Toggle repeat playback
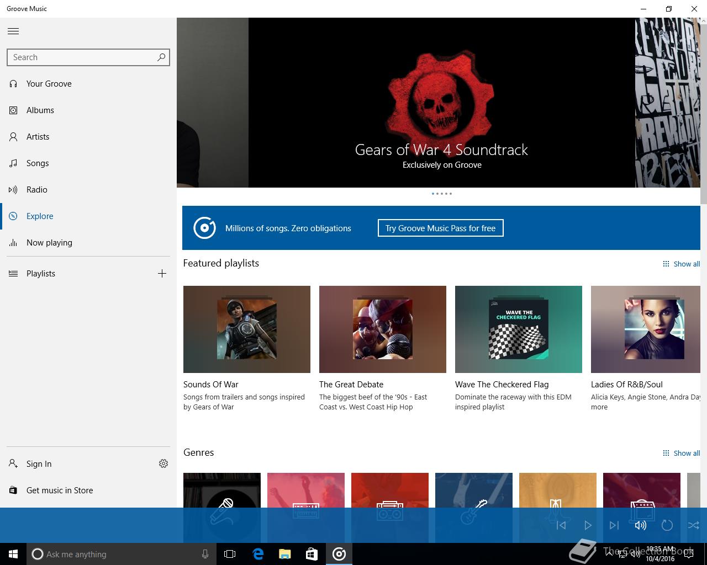The width and height of the screenshot is (707, 565). tap(667, 525)
